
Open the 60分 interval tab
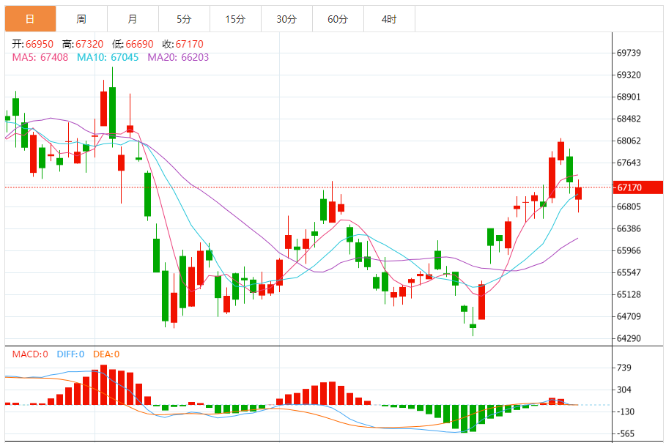pyautogui.click(x=338, y=19)
